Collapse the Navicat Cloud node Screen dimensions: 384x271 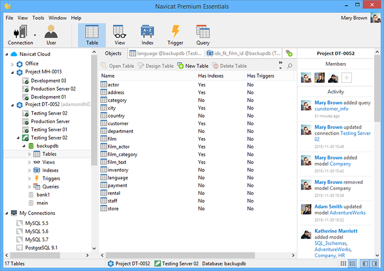pyautogui.click(x=7, y=54)
